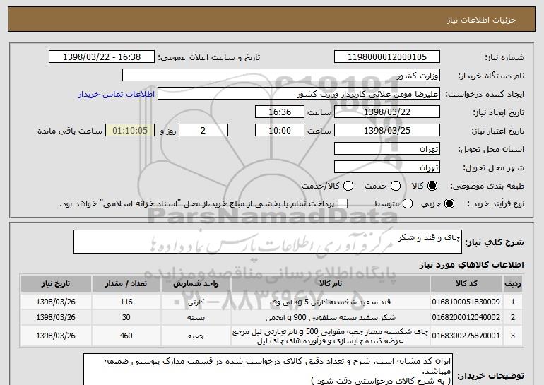Click product code 0168300275870001
The height and width of the screenshot is (385, 544).
click(466, 336)
